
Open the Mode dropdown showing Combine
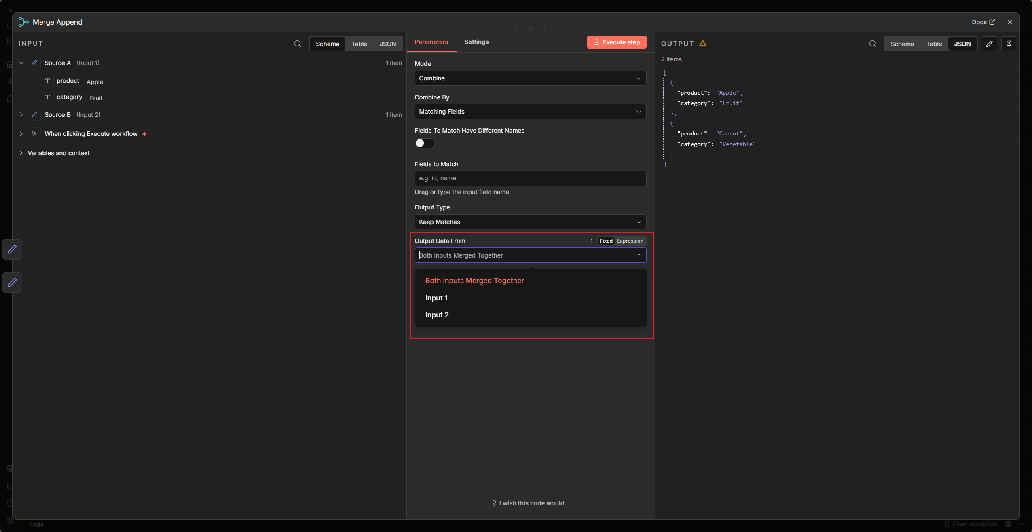click(530, 78)
